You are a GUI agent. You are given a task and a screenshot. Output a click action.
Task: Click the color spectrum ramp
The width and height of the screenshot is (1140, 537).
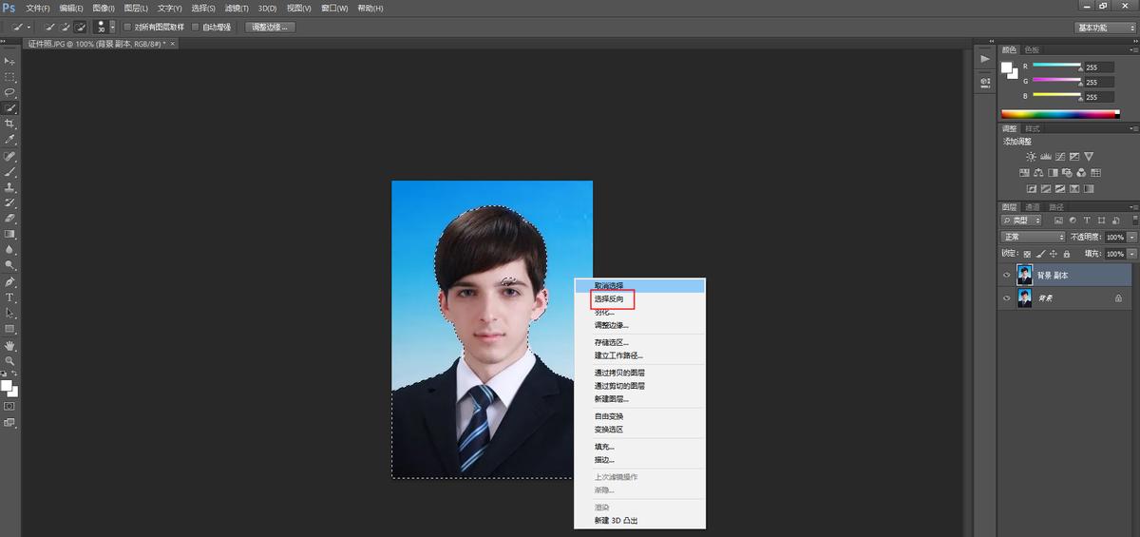(1060, 114)
